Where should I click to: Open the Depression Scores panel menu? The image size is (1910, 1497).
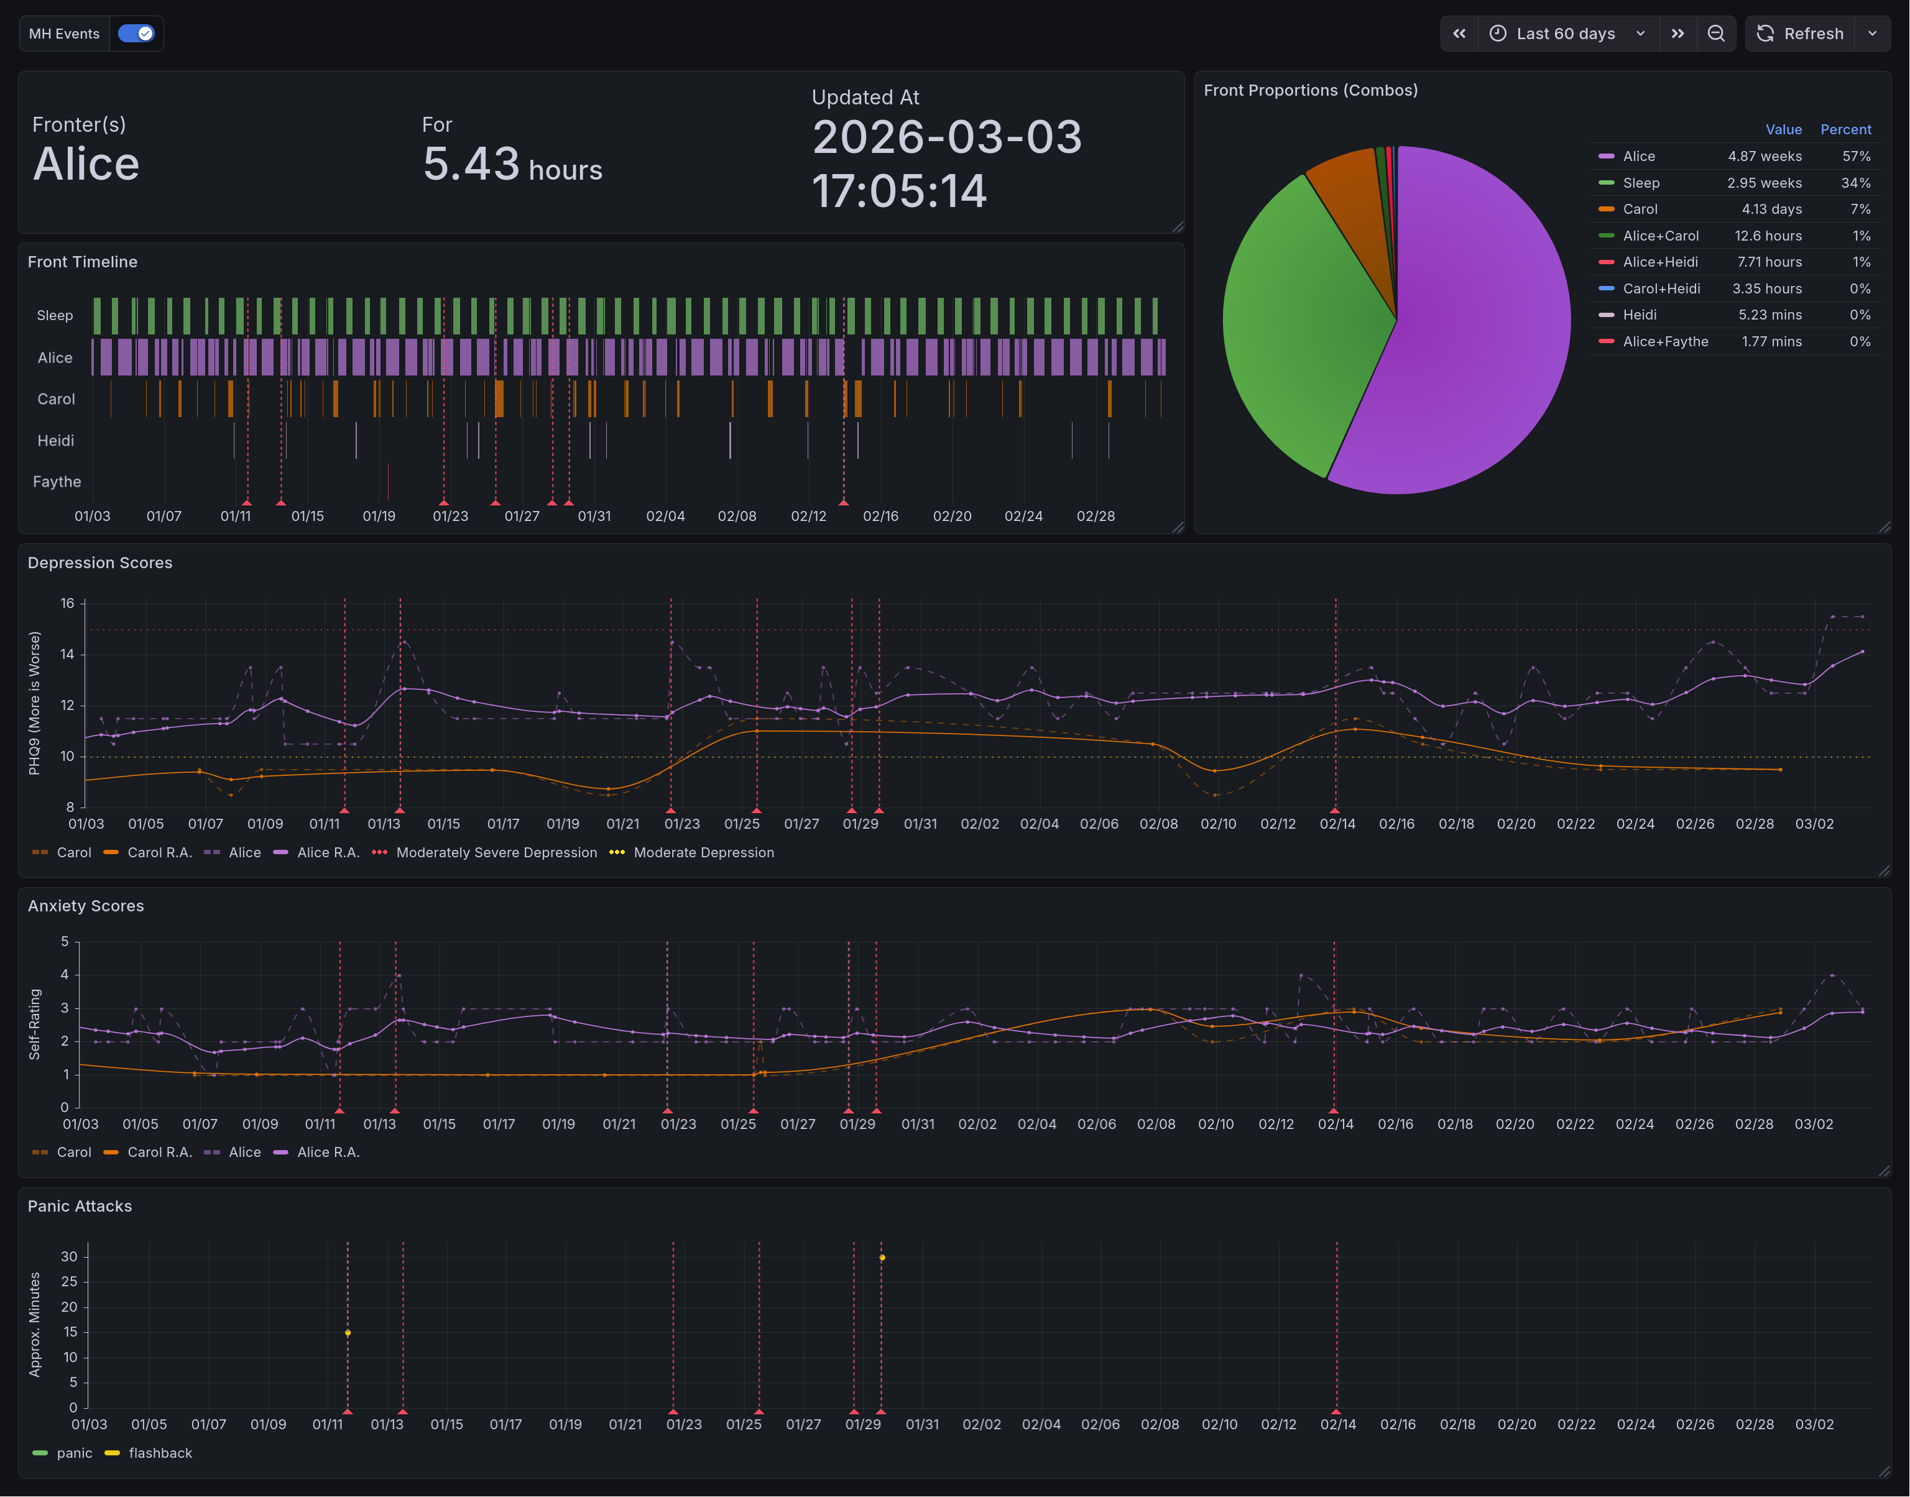point(101,562)
